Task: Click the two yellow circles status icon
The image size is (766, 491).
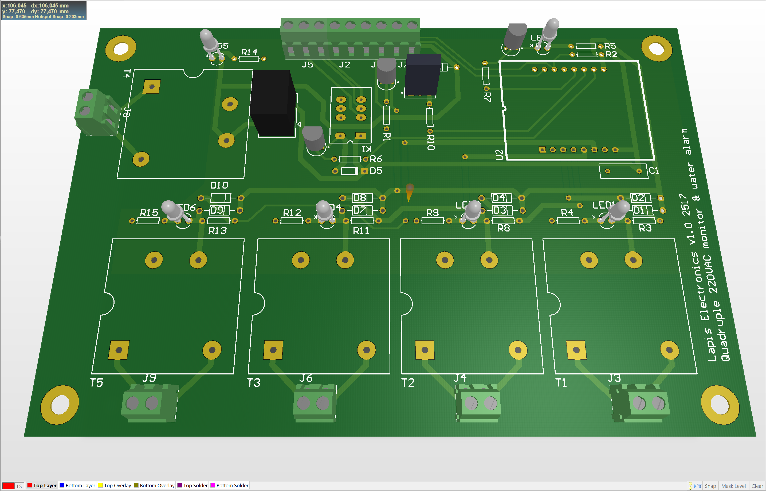Action: click(690, 486)
